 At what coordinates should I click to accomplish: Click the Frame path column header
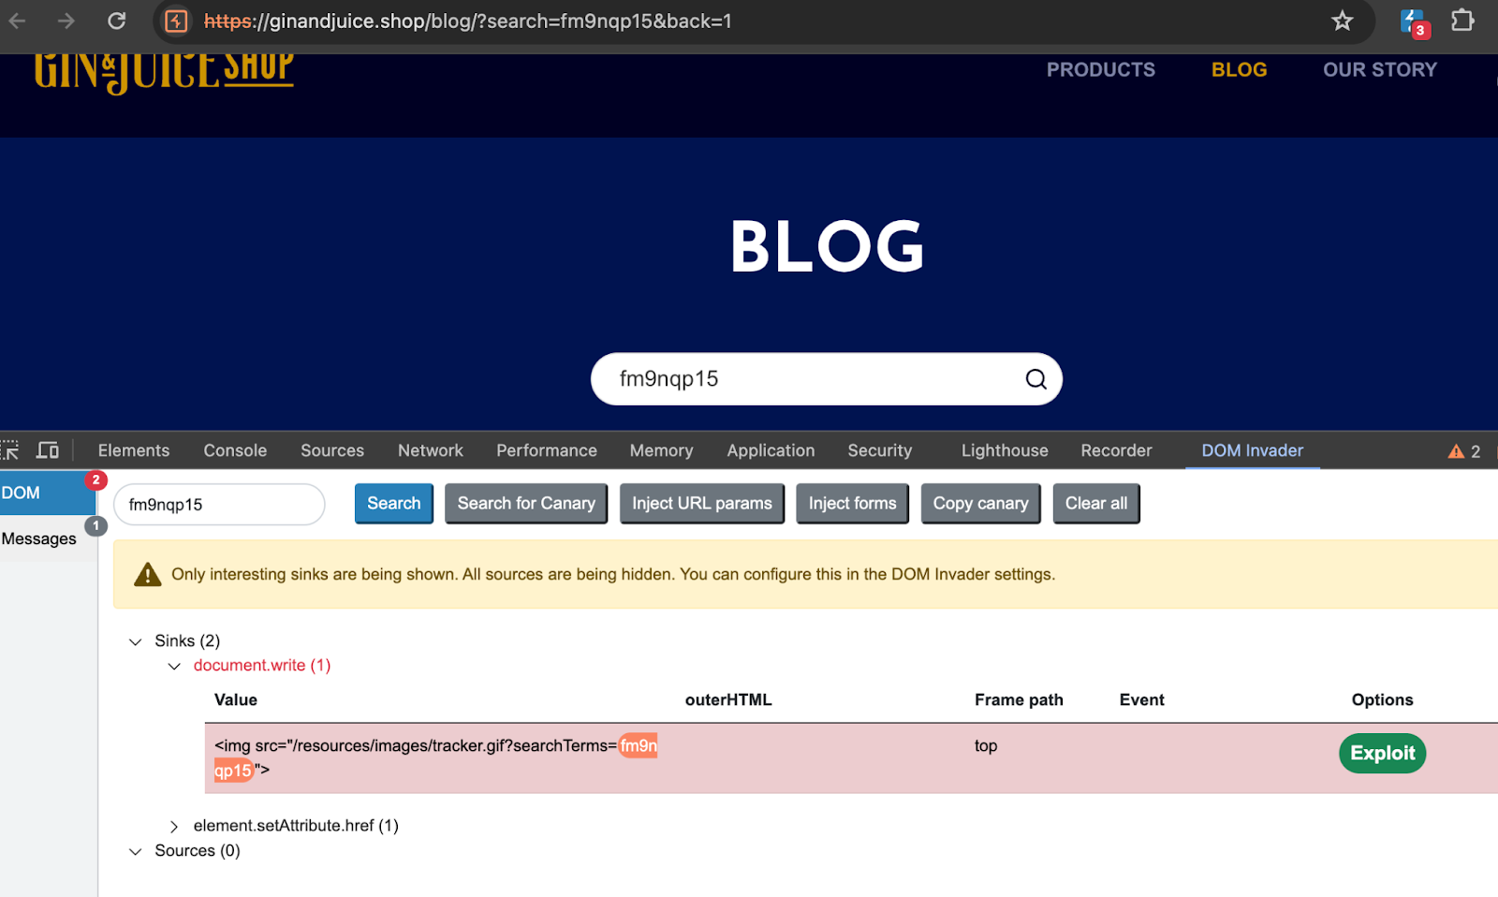tap(1019, 700)
